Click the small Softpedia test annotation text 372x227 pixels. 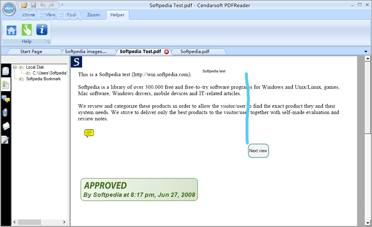click(x=214, y=71)
